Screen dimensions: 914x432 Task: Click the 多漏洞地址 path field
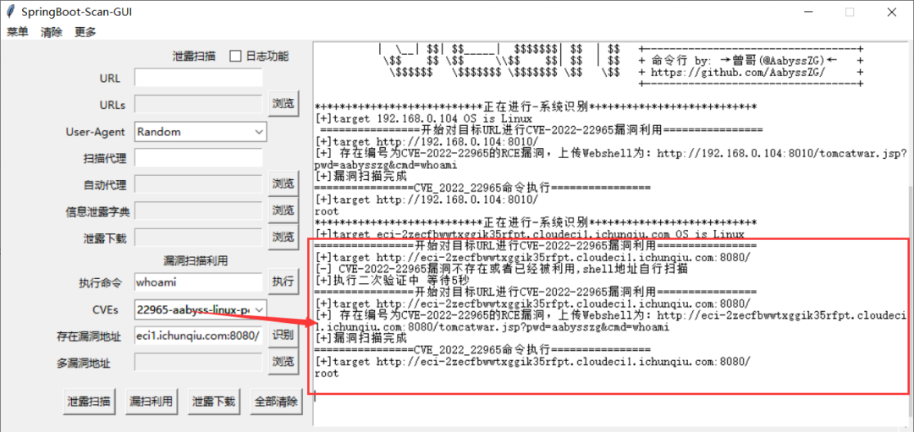[198, 363]
